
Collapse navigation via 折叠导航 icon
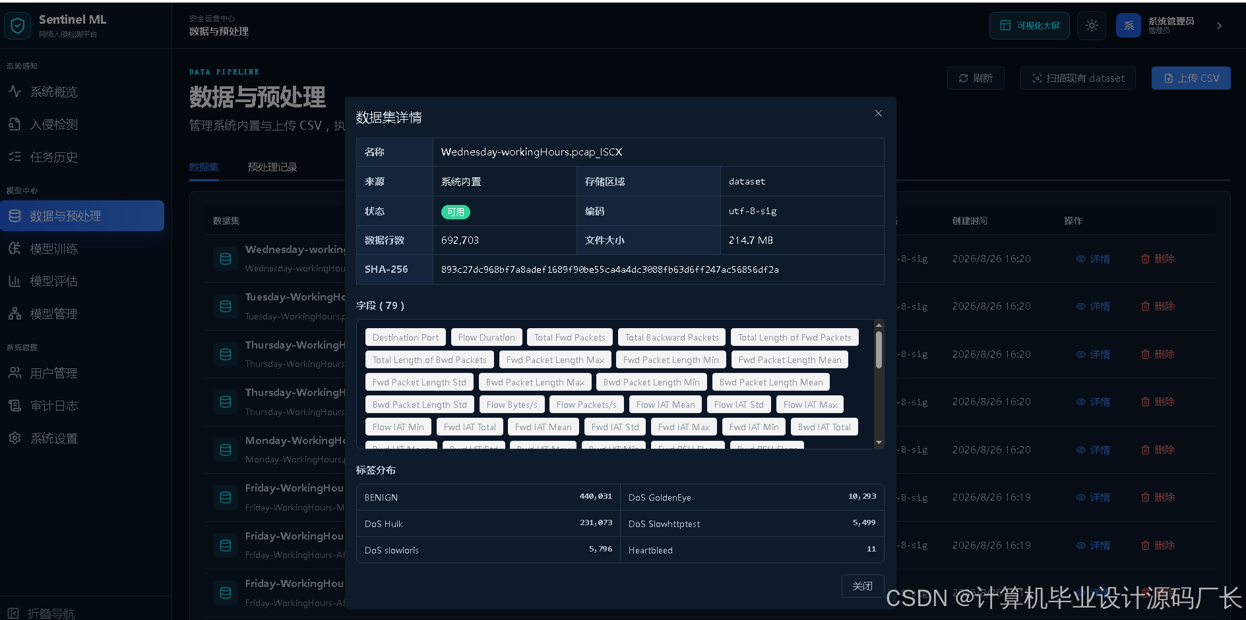13,613
